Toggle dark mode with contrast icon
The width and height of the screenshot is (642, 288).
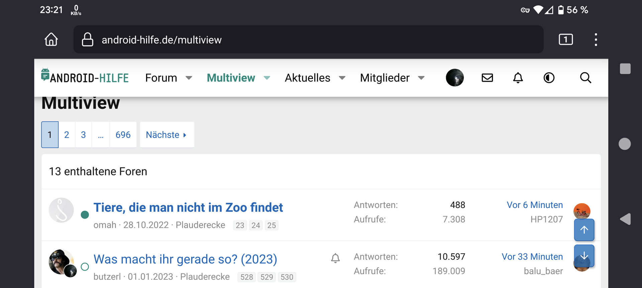click(549, 78)
